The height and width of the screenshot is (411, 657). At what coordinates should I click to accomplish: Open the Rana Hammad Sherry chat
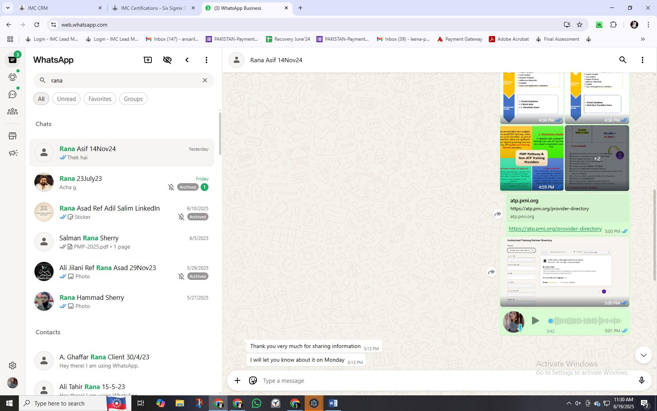[122, 301]
